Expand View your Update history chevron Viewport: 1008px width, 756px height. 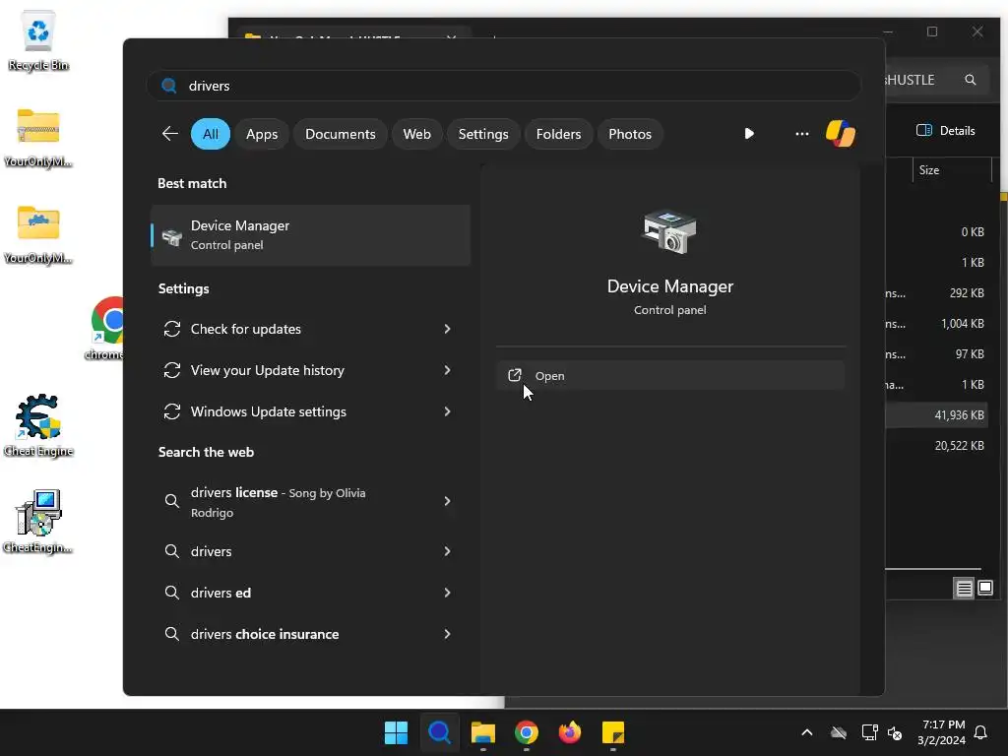[448, 370]
